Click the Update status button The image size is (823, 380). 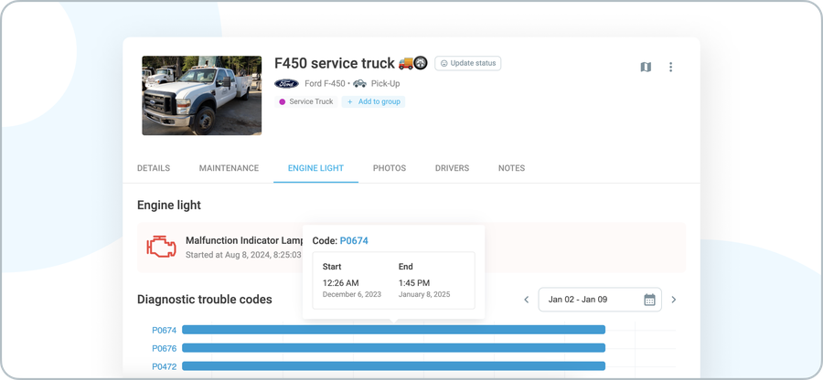coord(467,63)
